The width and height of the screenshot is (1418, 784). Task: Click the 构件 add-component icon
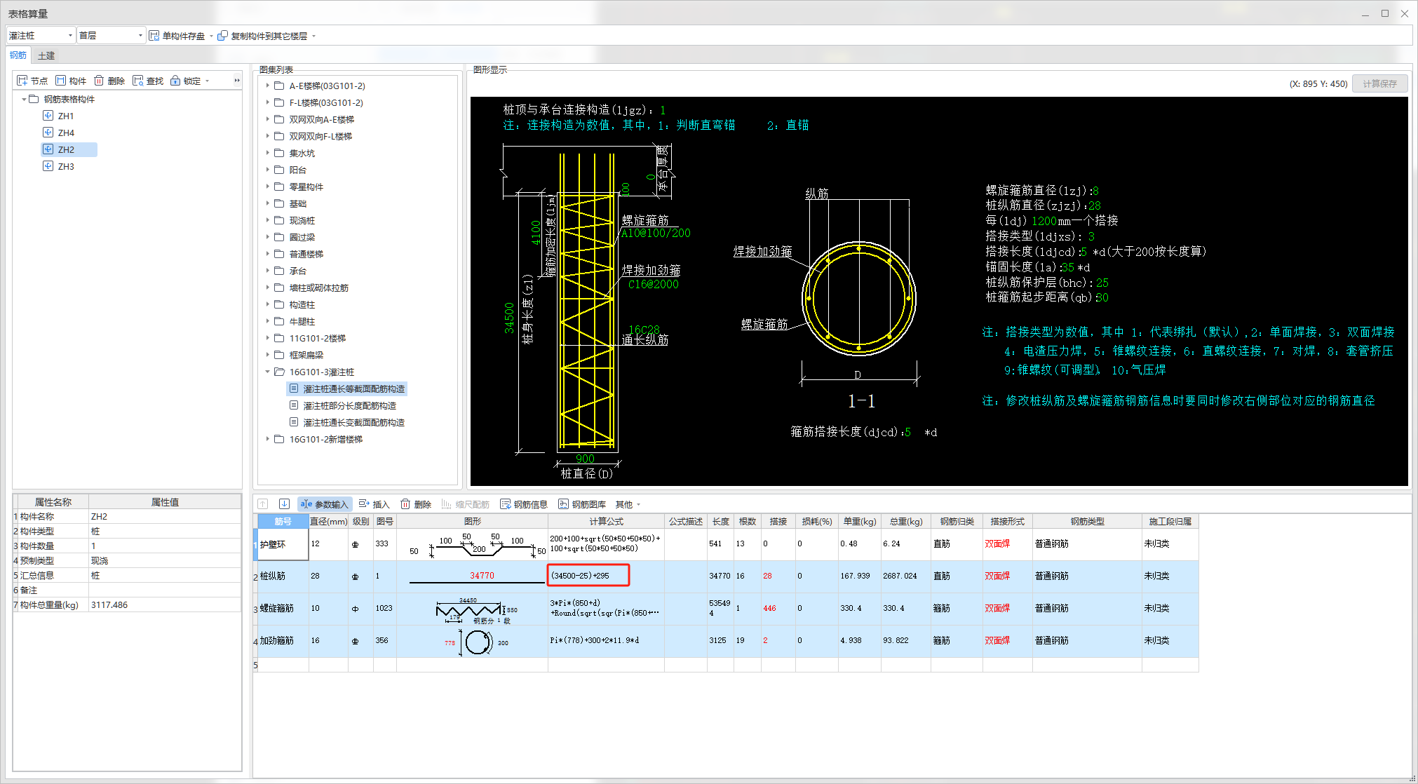[61, 81]
